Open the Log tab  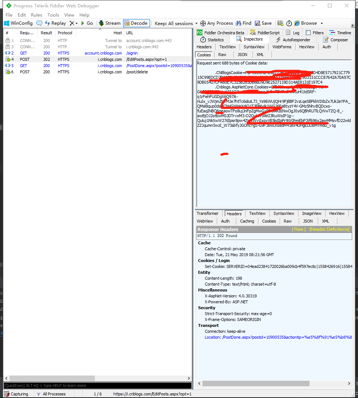tap(293, 32)
